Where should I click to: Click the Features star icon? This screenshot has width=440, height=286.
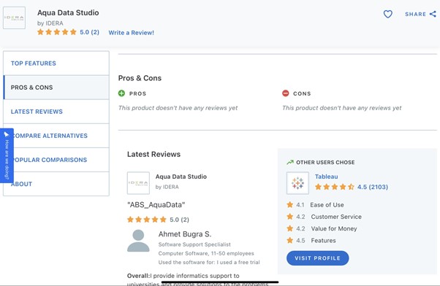pyautogui.click(x=290, y=240)
